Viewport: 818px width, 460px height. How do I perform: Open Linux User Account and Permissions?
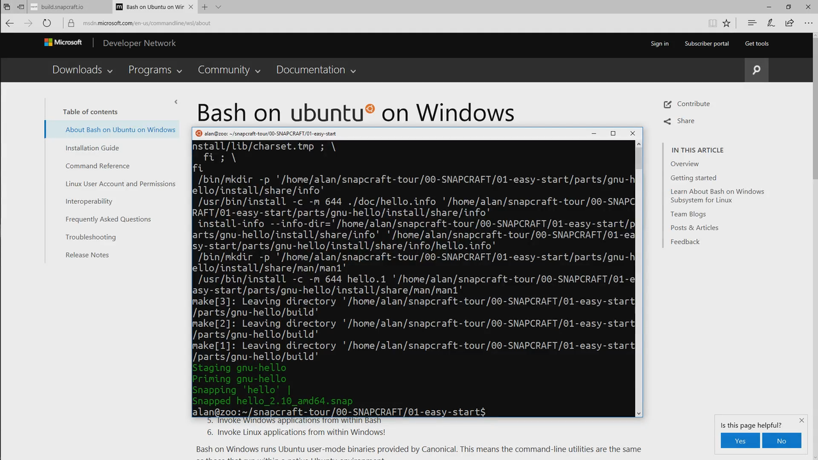point(120,183)
